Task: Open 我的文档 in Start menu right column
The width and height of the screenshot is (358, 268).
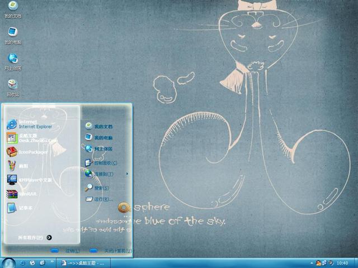Action: (x=98, y=126)
